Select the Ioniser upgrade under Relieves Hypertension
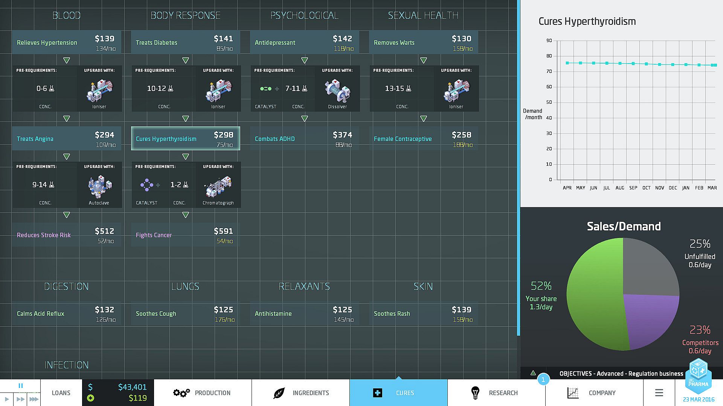The image size is (723, 406). [99, 91]
